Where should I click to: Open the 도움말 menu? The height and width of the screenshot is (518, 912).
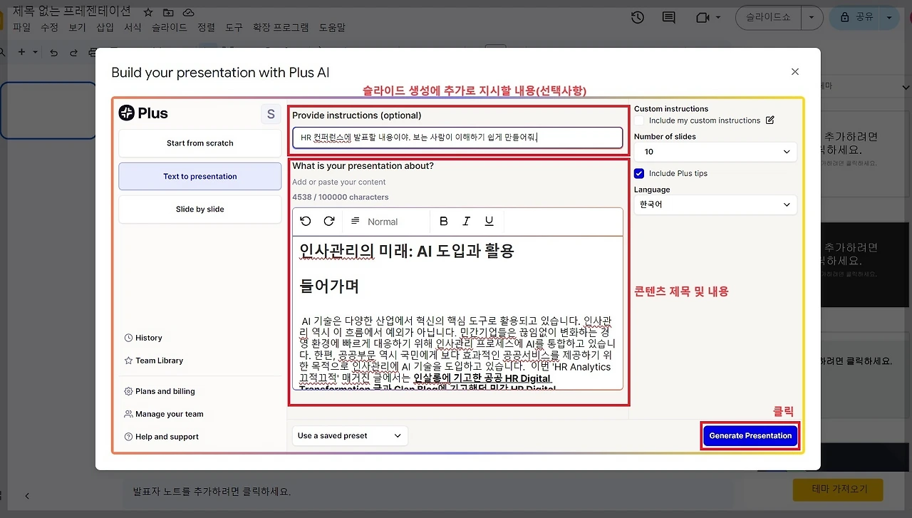332,28
